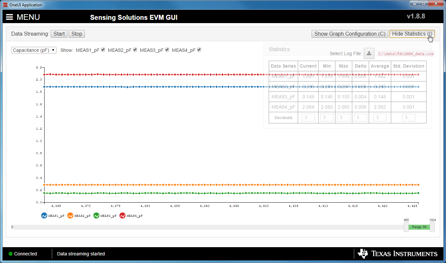Hide the Statistics panel
This screenshot has height=263, width=446.
point(412,34)
